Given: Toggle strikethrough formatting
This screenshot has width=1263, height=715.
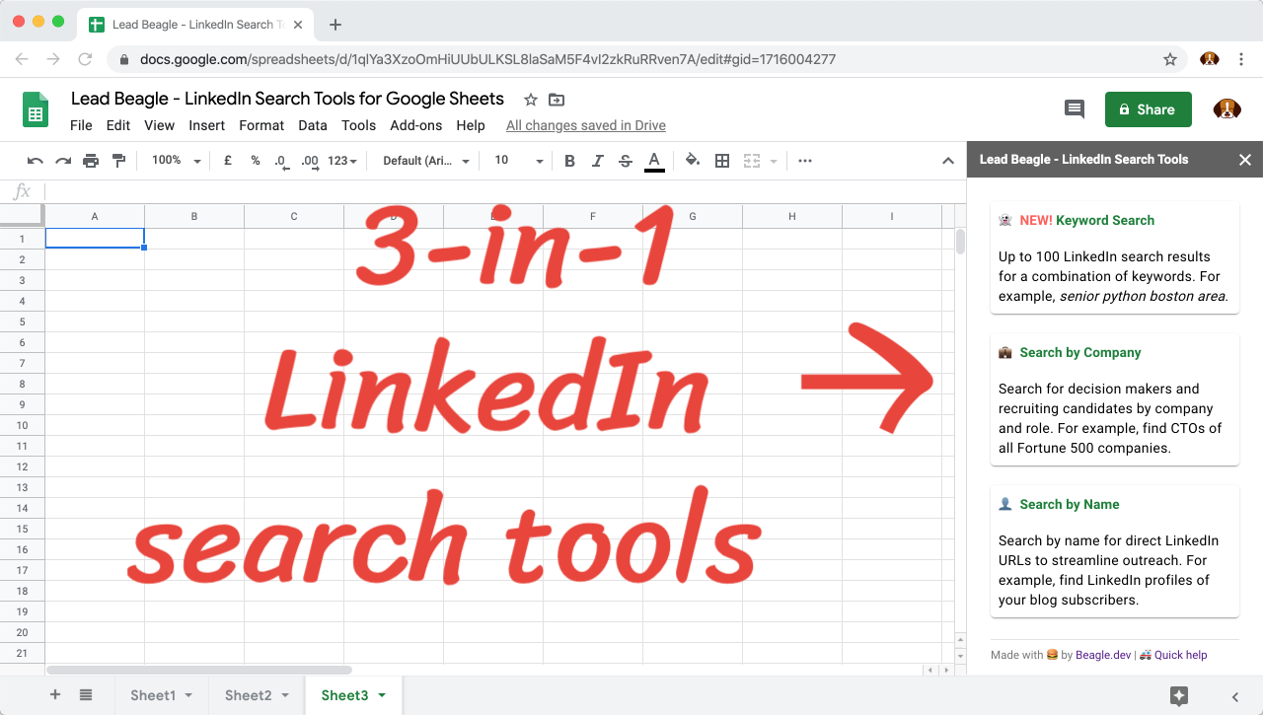Looking at the screenshot, I should [x=625, y=161].
